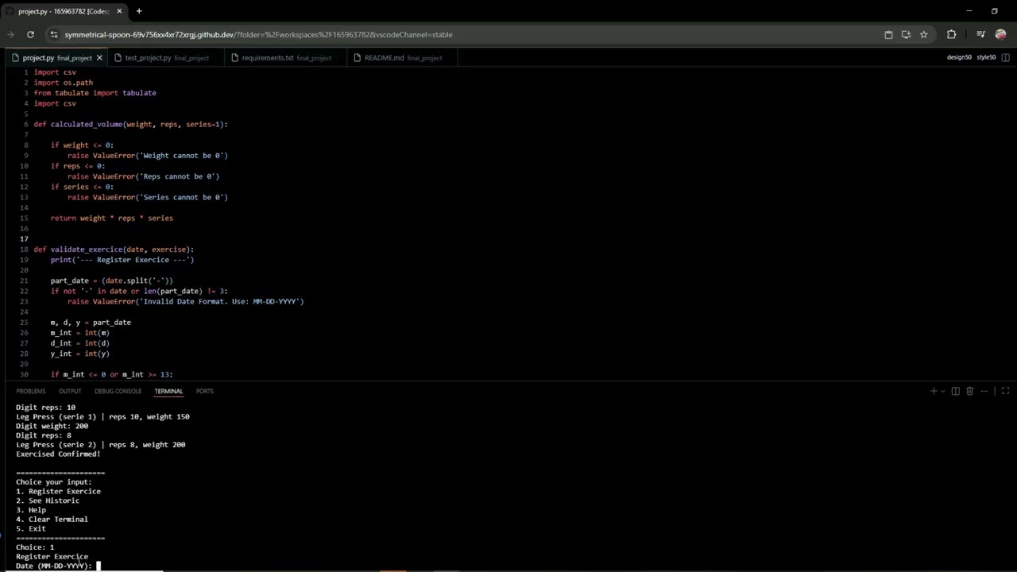Click 'Digit weight: 200' terminal line
1017x572 pixels.
coord(52,426)
